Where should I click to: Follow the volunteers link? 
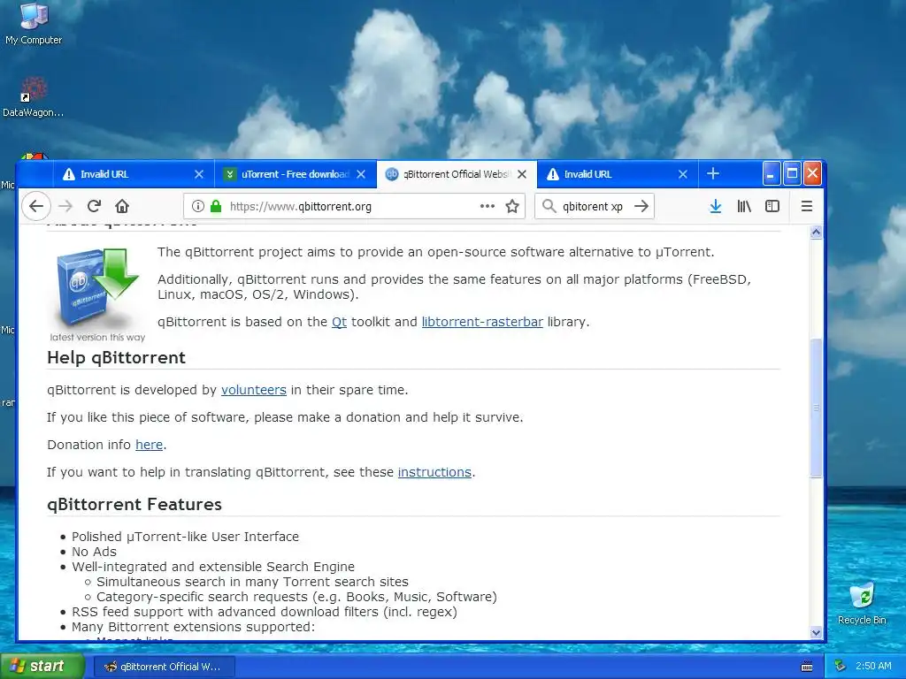pyautogui.click(x=254, y=390)
